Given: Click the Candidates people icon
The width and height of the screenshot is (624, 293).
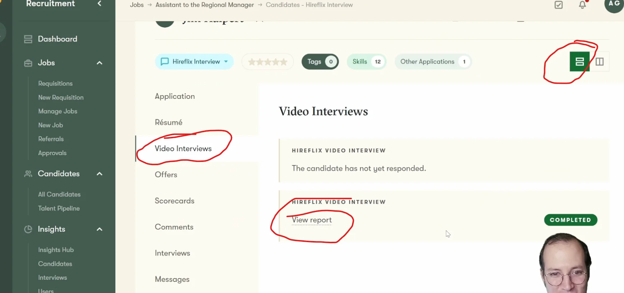Looking at the screenshot, I should tap(28, 174).
